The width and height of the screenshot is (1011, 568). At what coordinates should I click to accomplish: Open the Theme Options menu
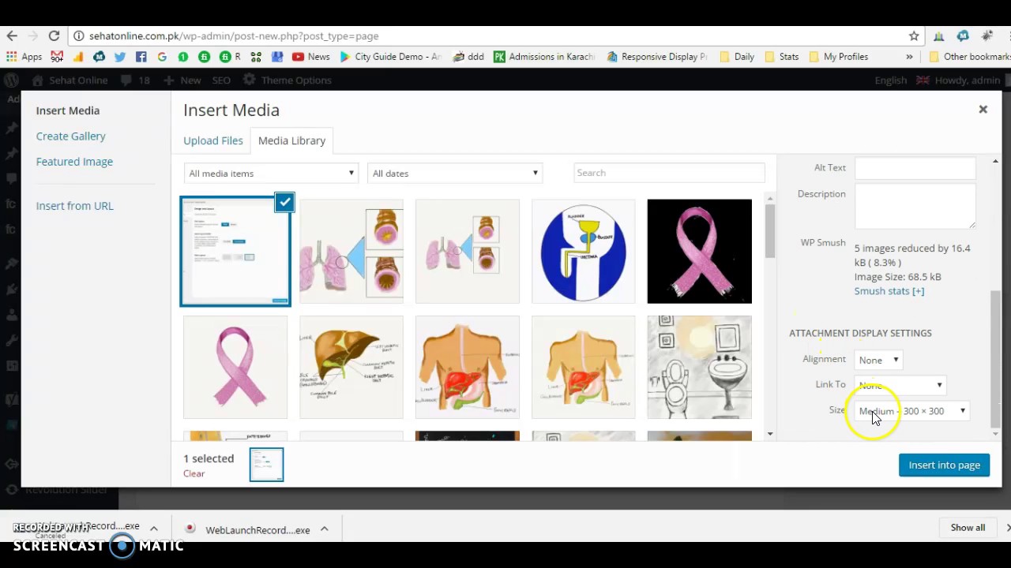tap(296, 80)
